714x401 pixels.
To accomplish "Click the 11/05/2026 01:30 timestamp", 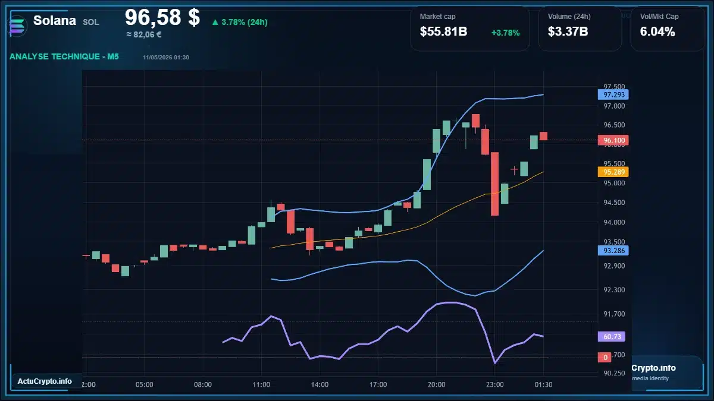I will (x=166, y=57).
